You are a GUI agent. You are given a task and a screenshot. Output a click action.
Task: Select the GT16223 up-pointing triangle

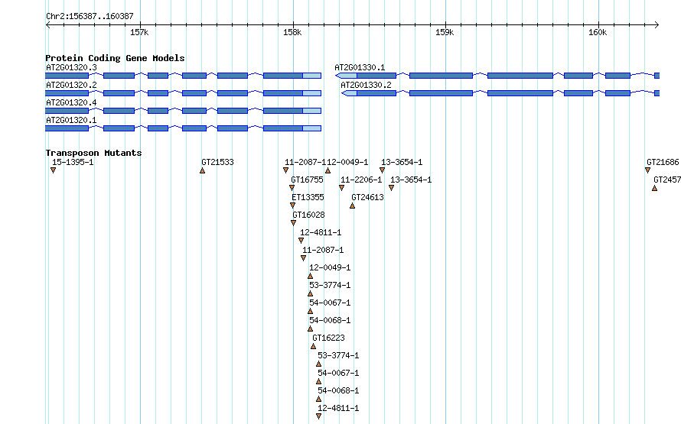[314, 346]
